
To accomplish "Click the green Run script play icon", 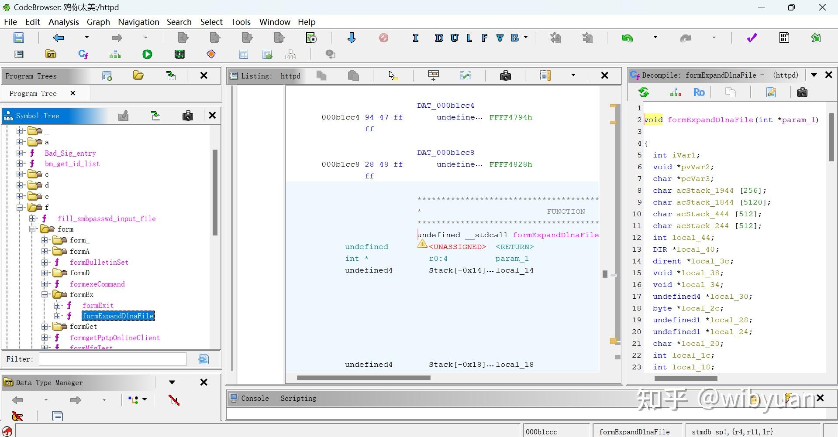I will click(147, 54).
